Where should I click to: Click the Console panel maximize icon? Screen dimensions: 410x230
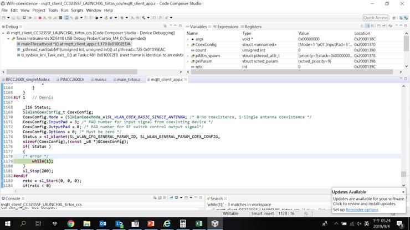click(201, 197)
